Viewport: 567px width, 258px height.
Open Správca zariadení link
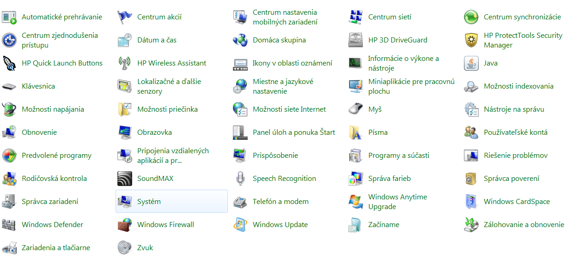(50, 202)
